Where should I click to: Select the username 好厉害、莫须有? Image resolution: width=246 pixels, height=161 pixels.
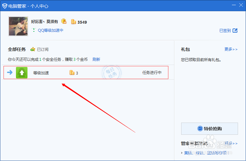[44, 21]
